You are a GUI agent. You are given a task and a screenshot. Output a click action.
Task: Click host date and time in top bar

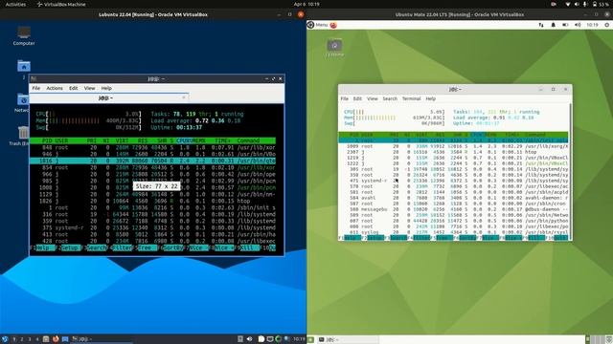coord(306,4)
